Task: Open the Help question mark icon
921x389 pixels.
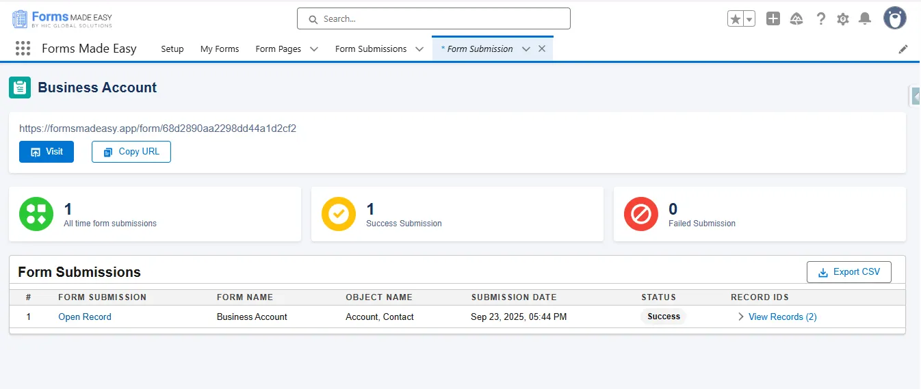Action: click(x=821, y=19)
